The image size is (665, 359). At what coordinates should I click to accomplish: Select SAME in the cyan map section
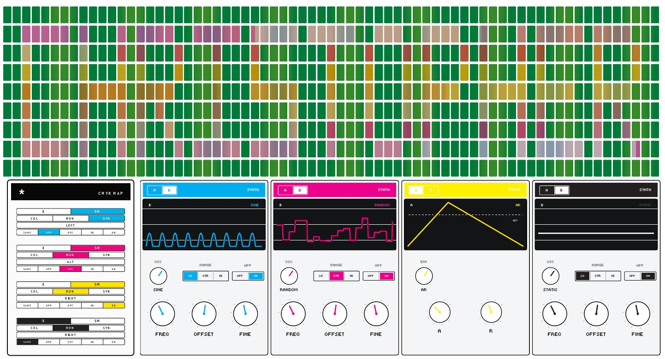(x=27, y=232)
